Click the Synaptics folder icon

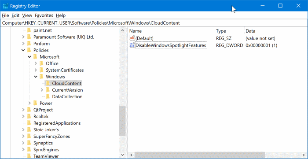click(x=29, y=143)
